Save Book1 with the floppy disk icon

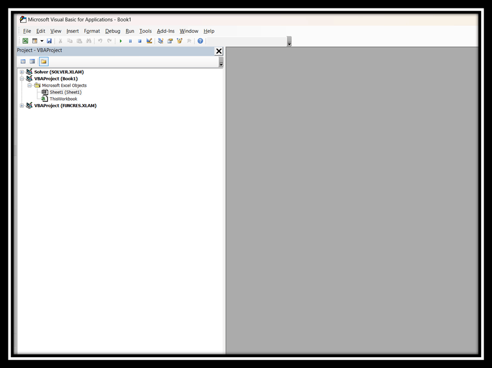point(49,41)
